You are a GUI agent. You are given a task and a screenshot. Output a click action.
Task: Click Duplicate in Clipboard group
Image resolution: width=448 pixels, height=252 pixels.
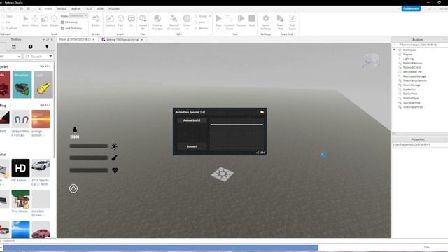pos(9,28)
